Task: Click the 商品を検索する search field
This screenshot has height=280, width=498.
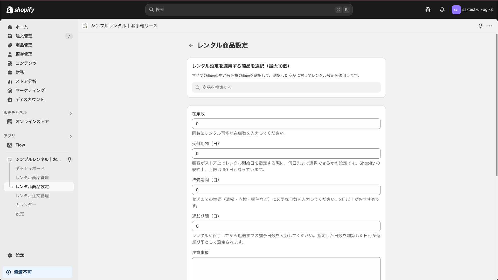Action: [286, 87]
